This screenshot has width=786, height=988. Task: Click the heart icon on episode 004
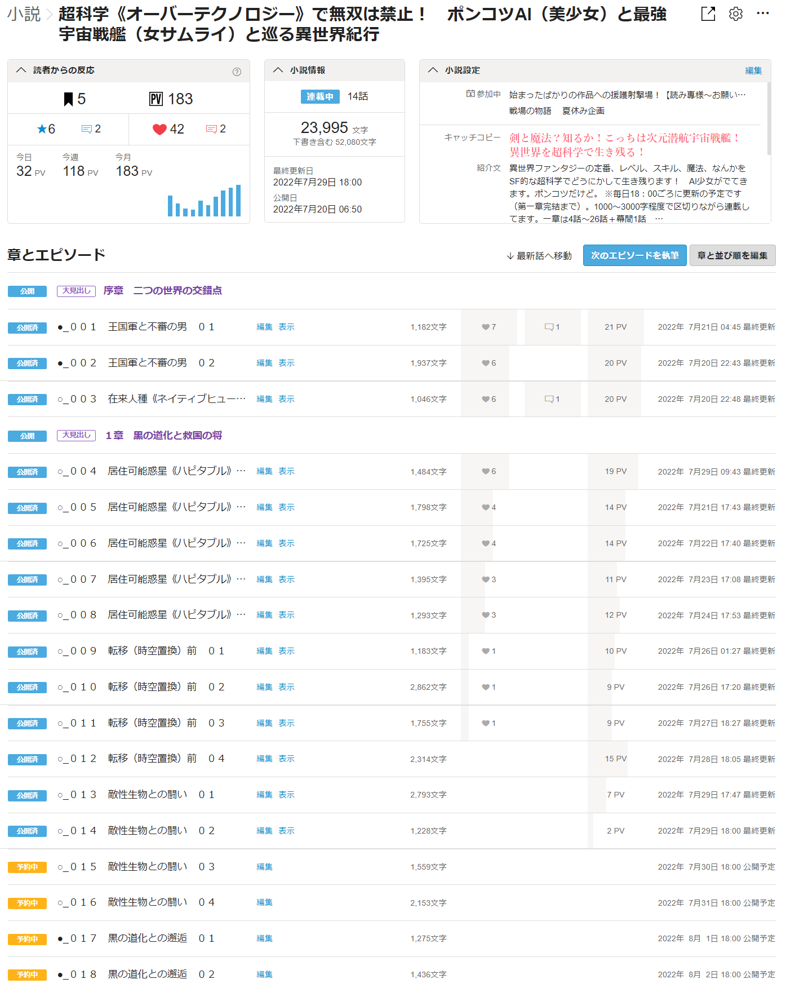(x=485, y=471)
